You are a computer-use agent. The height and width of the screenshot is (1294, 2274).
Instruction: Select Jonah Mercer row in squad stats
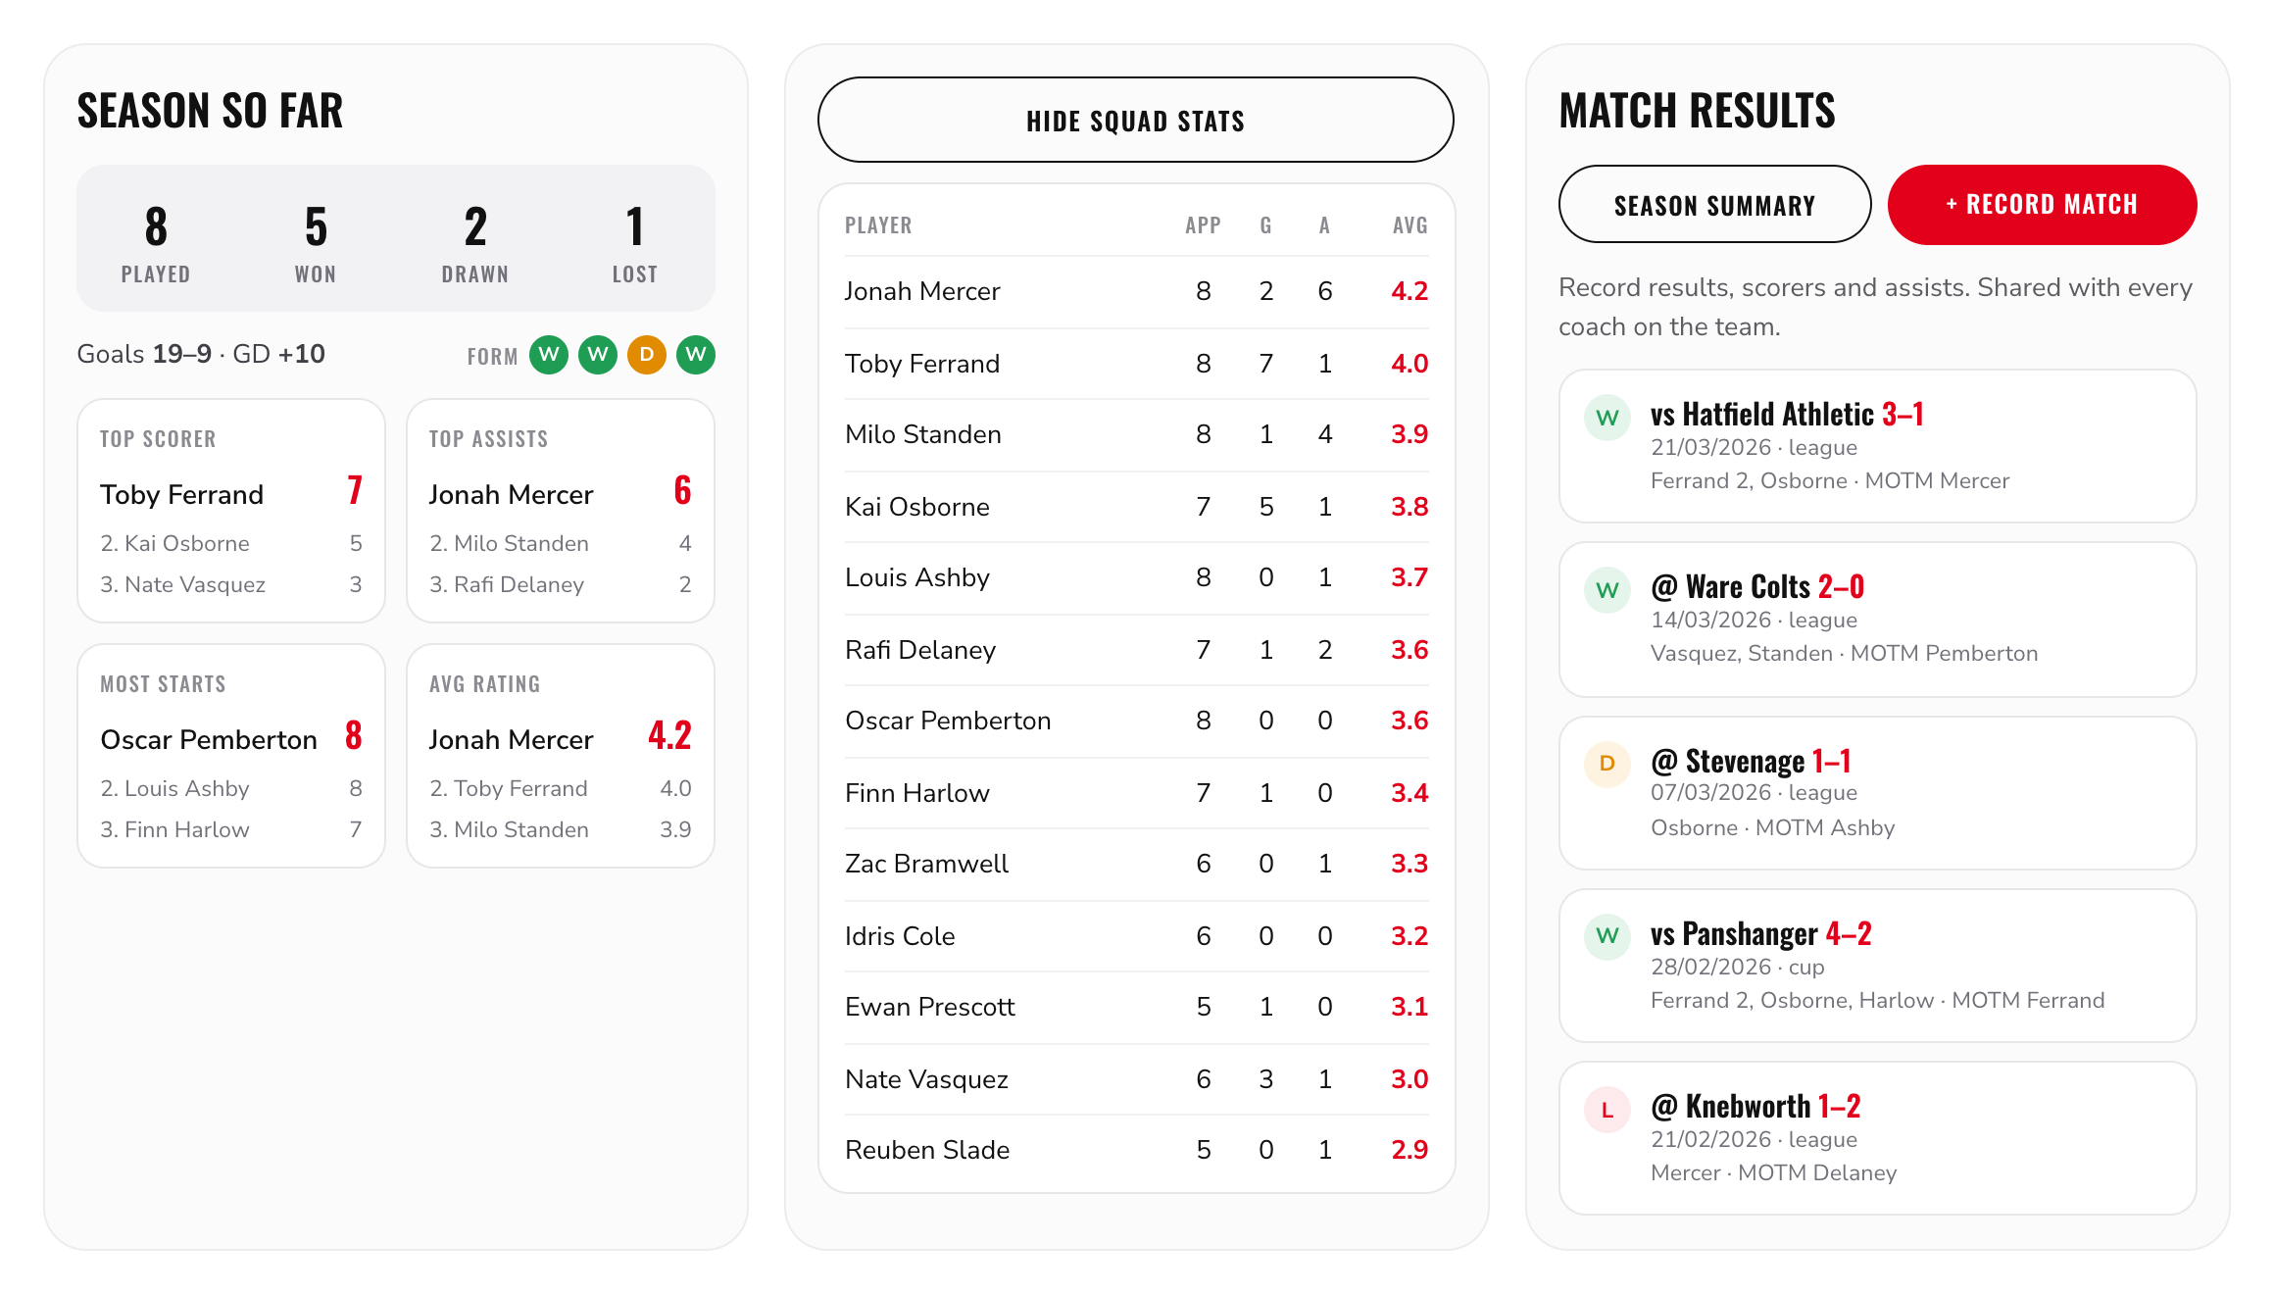pyautogui.click(x=1137, y=291)
